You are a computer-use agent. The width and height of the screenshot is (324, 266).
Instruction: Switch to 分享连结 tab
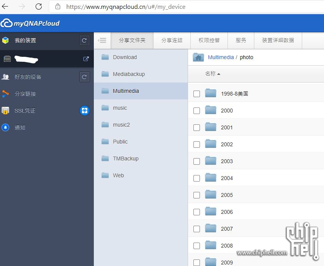point(172,40)
